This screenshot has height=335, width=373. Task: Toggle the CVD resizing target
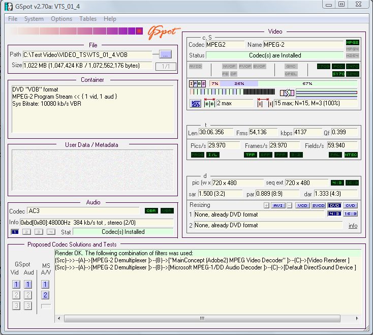(350, 205)
